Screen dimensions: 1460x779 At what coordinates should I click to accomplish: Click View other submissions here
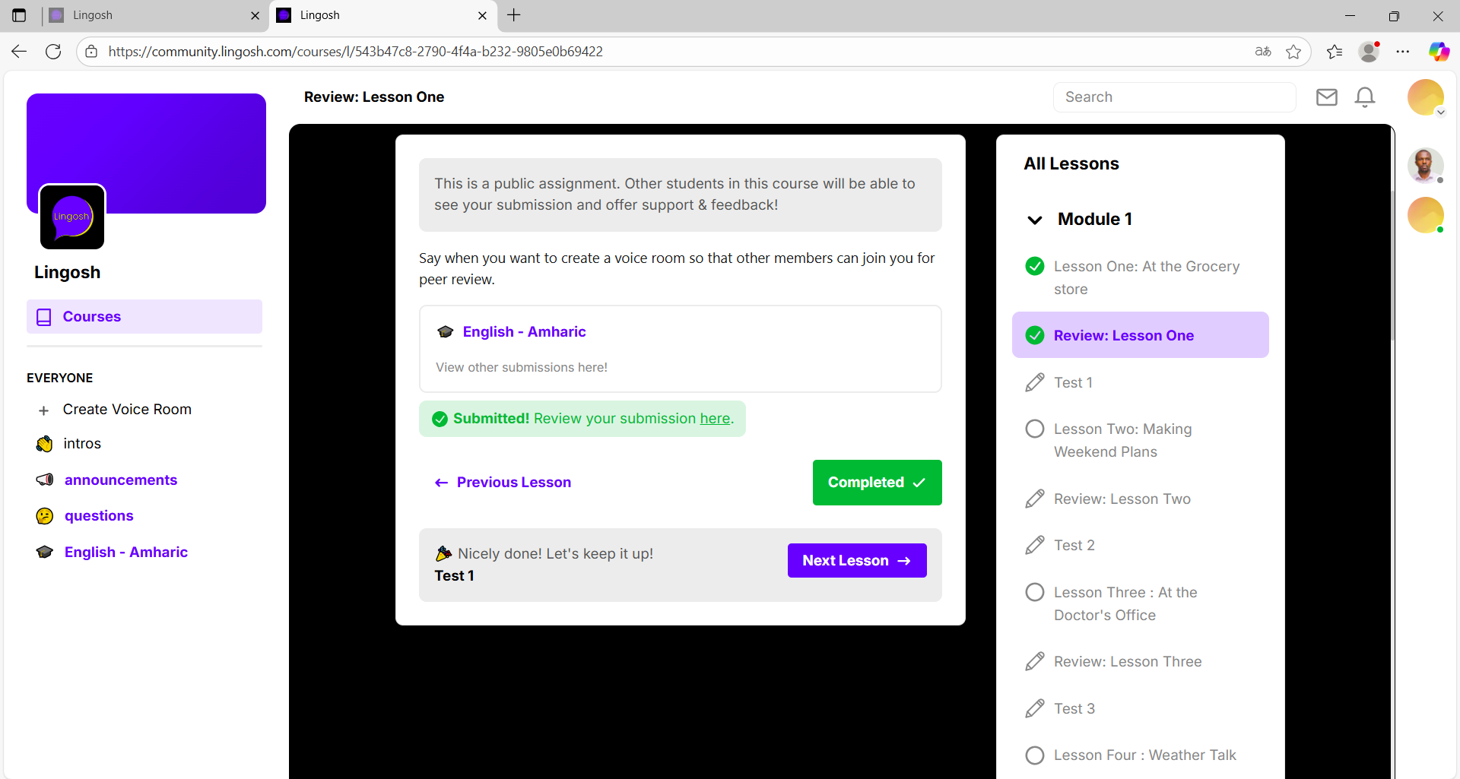point(522,368)
